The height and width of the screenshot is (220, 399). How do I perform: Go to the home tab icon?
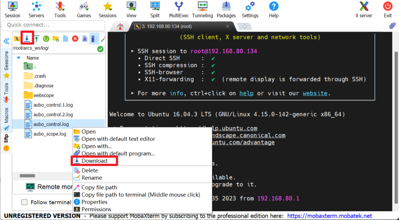(120, 26)
